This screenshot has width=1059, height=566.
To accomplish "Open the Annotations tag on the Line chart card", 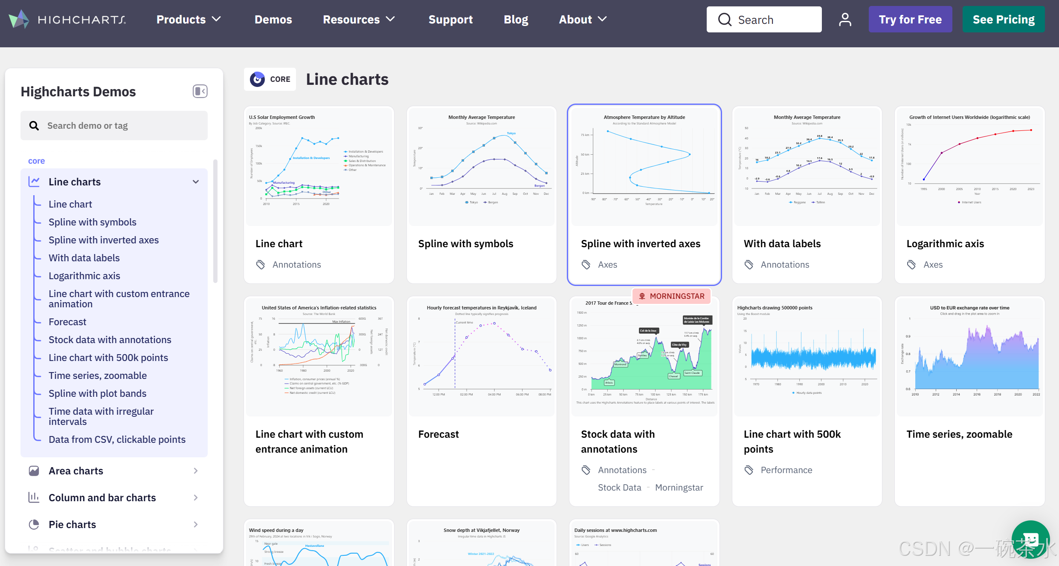I will [296, 264].
